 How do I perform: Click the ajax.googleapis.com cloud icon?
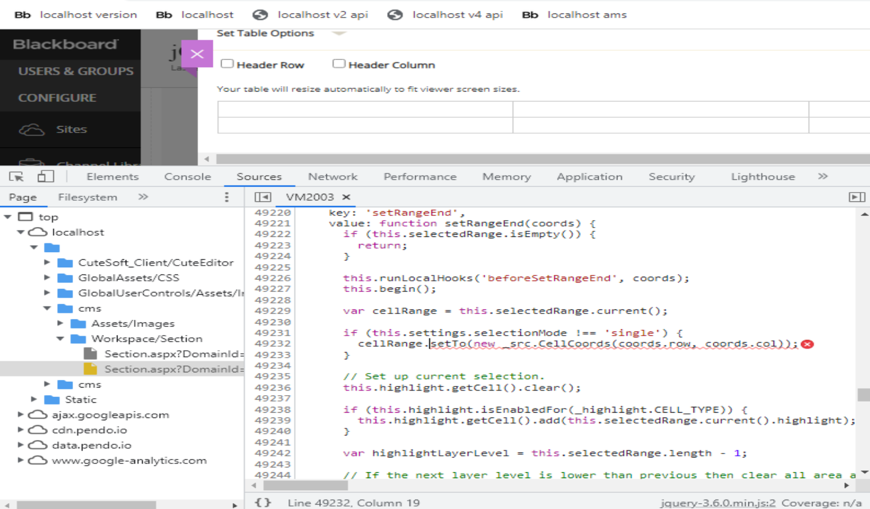(x=38, y=414)
